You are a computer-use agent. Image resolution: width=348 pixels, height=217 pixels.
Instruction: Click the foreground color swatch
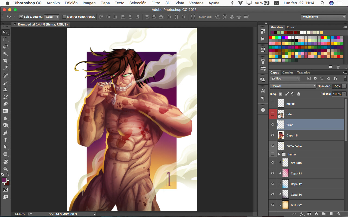tap(4, 180)
